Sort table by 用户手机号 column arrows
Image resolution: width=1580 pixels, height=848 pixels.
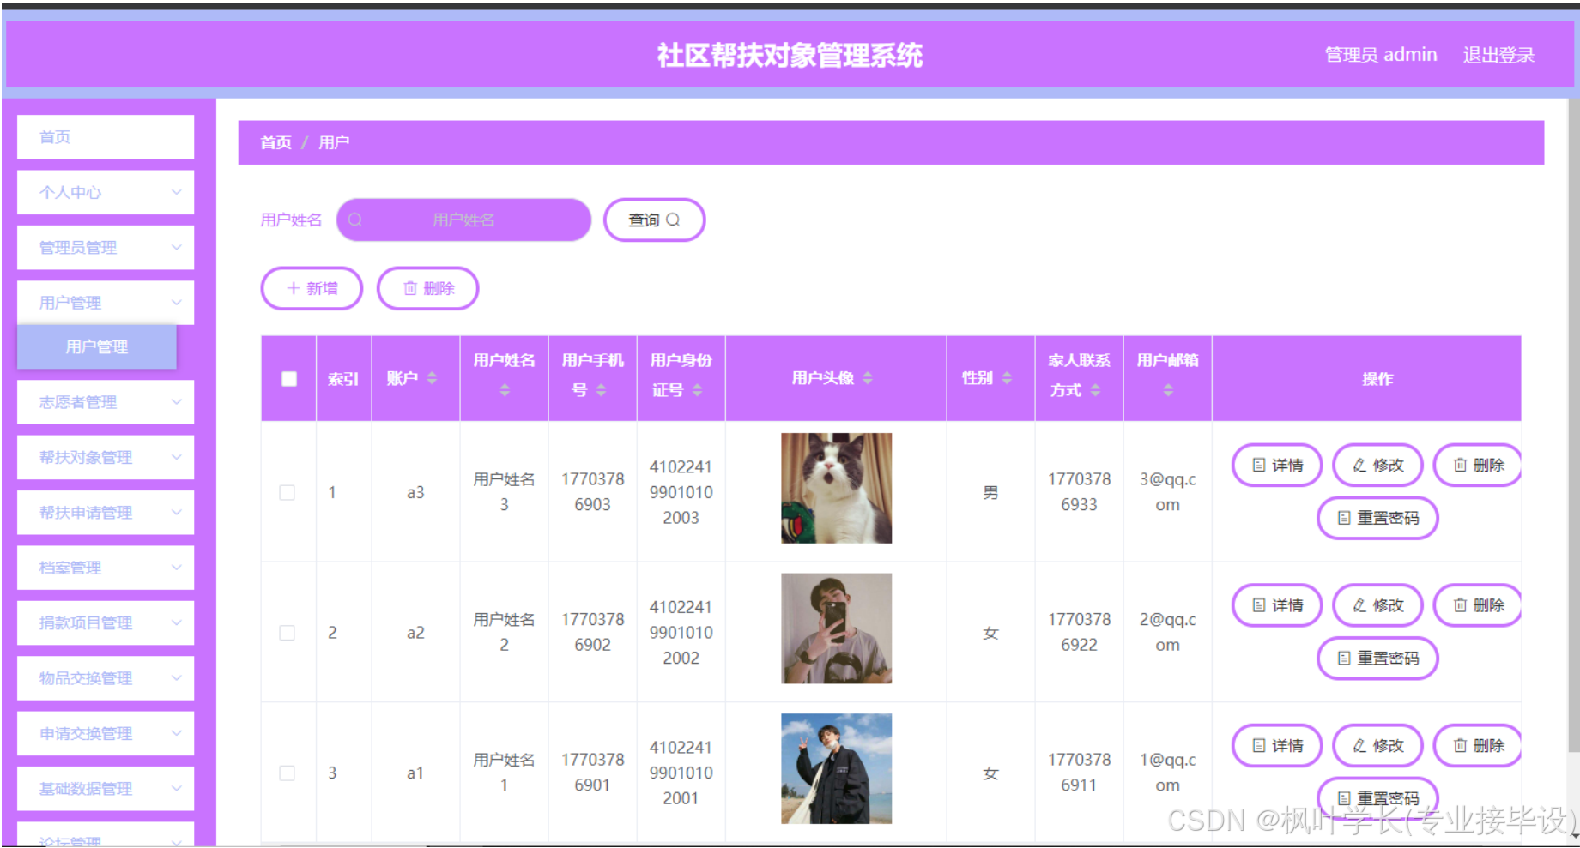tap(601, 390)
